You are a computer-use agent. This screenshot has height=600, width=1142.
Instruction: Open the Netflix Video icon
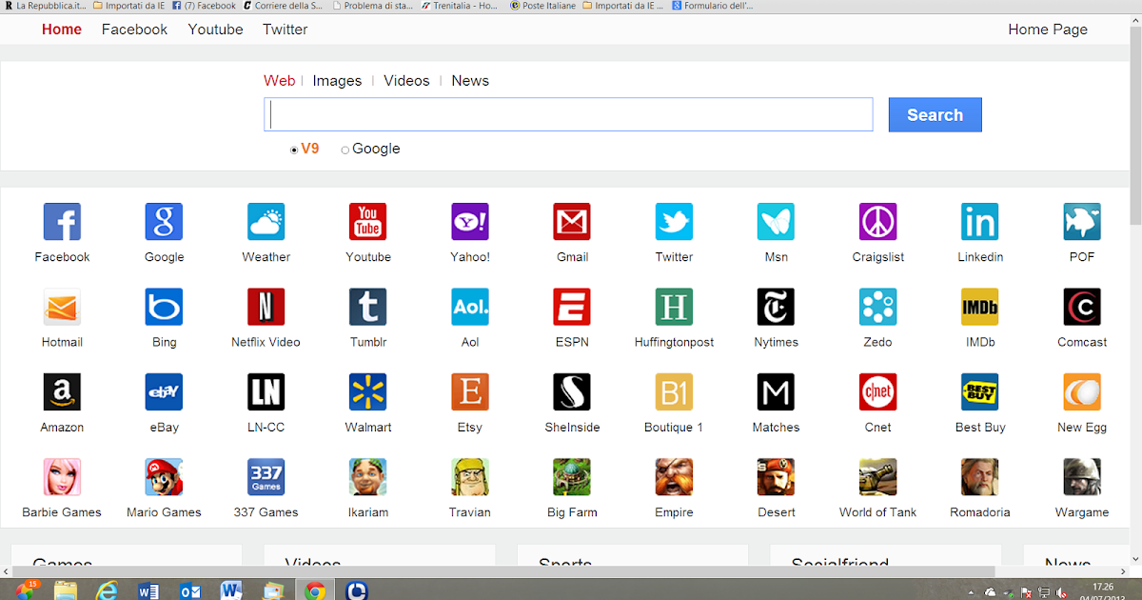pyautogui.click(x=266, y=307)
